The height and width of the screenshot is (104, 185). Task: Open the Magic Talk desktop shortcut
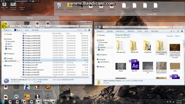[x=4, y=6]
